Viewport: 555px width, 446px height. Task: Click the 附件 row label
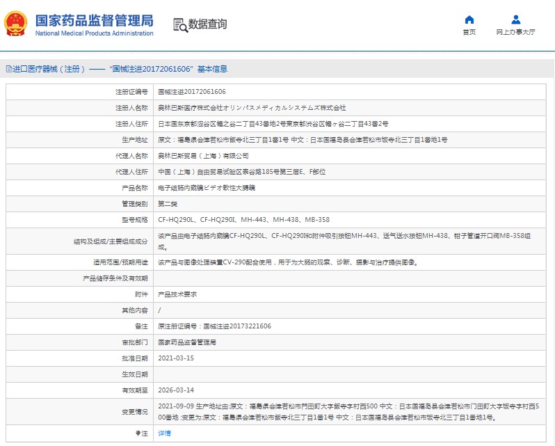[x=141, y=294]
